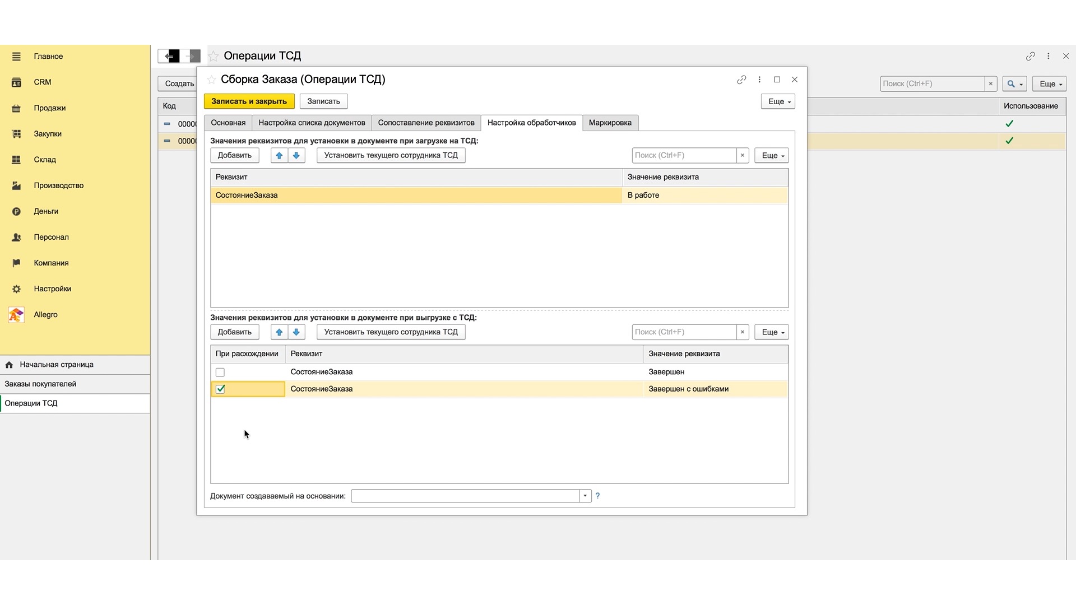The image size is (1076, 605).
Task: Open the Allegro section icon
Action: point(16,315)
